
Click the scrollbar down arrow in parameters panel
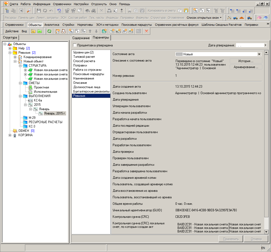266,232
